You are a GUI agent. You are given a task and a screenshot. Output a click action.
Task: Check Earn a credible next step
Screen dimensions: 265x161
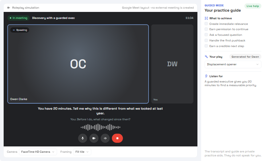206,46
